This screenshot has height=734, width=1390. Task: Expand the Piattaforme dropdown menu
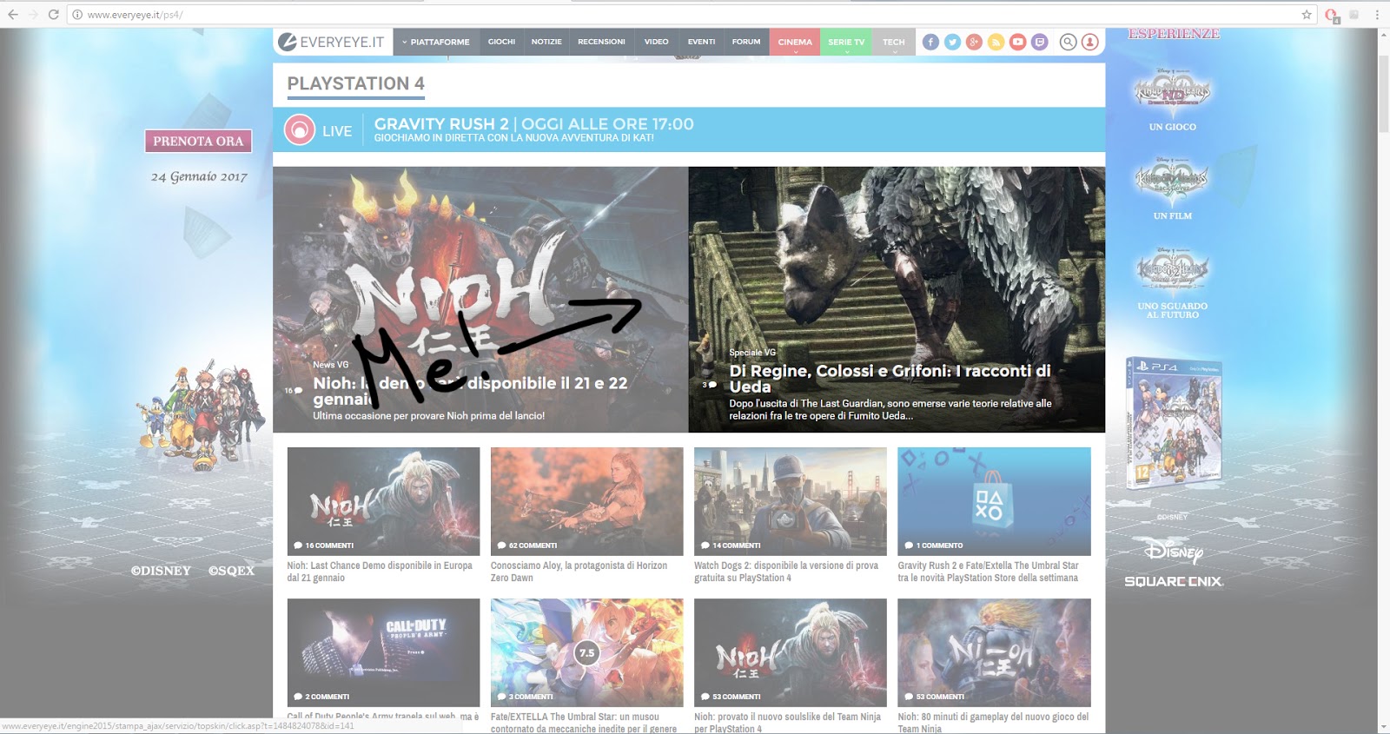tap(436, 42)
